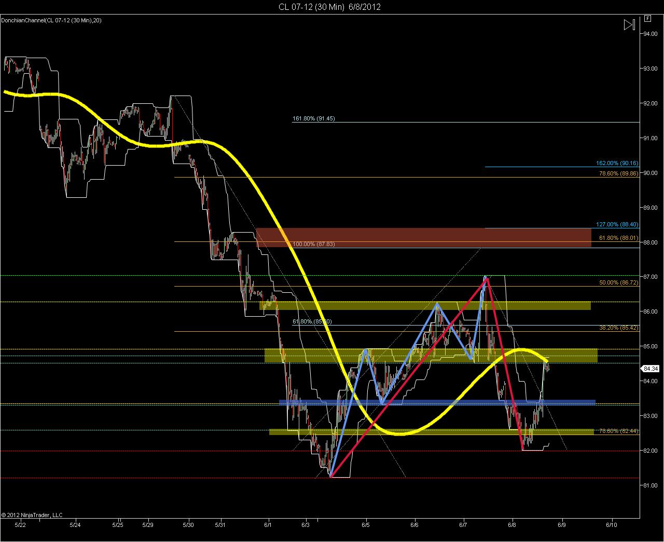
Task: Select the red-brown resistance zone near 88.00
Action: point(424,237)
